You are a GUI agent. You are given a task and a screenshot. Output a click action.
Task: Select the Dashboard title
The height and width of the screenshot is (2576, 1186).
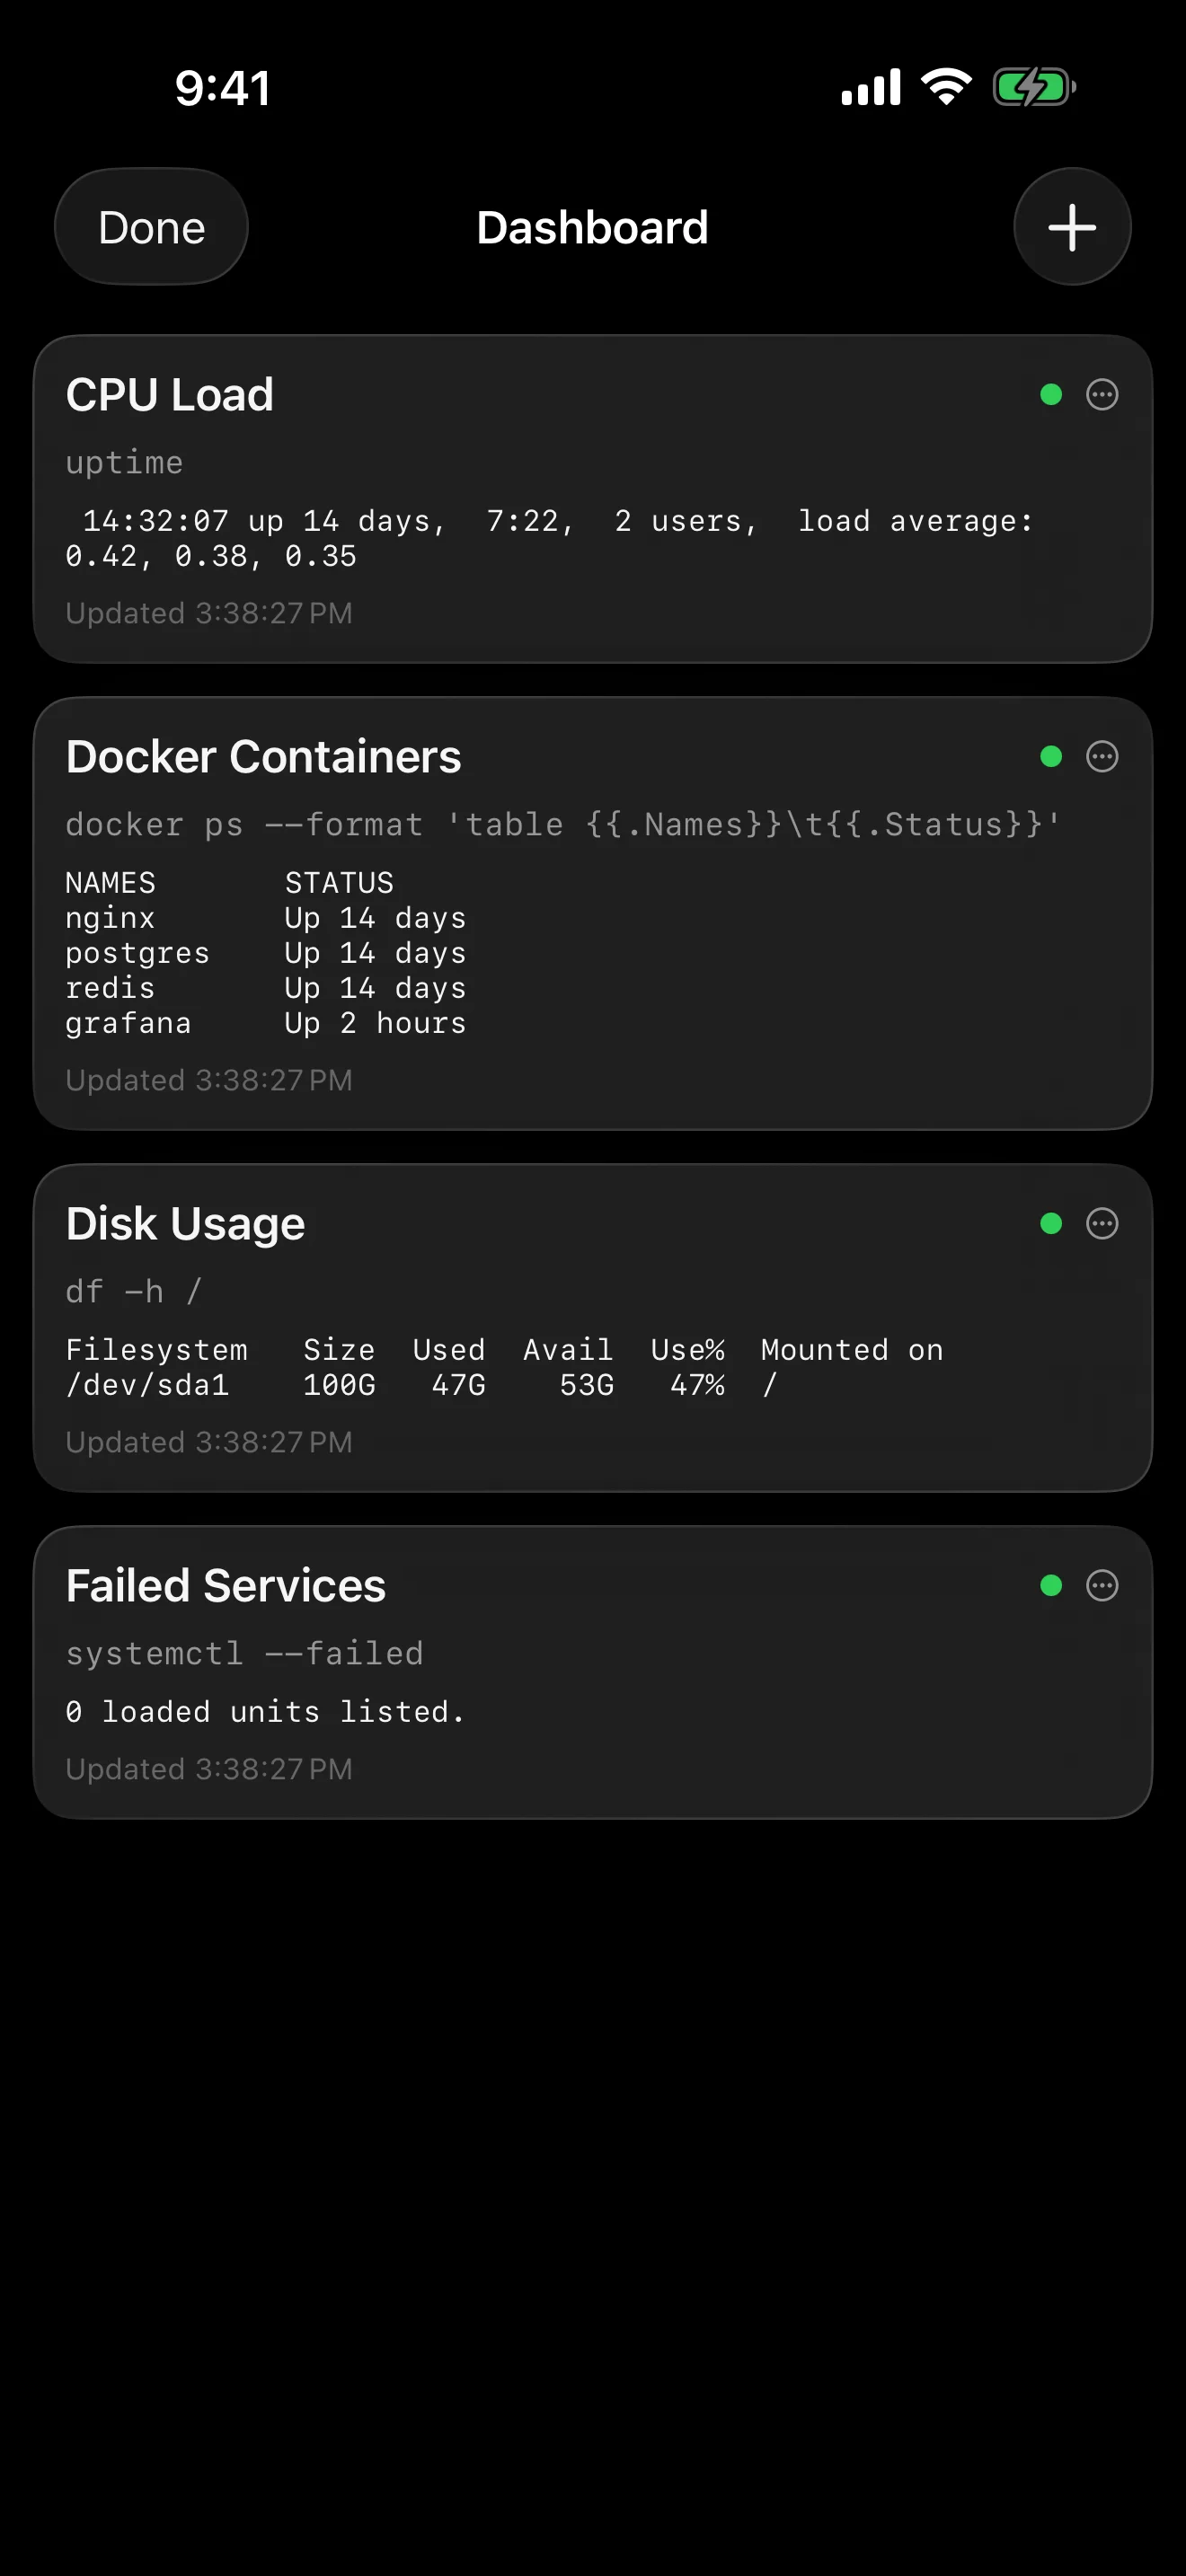[592, 227]
